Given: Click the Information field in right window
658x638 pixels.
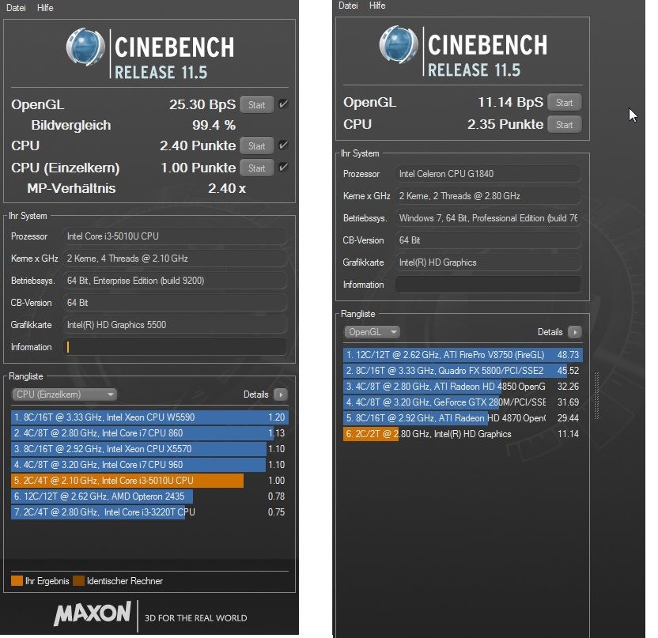Looking at the screenshot, I should click(488, 285).
